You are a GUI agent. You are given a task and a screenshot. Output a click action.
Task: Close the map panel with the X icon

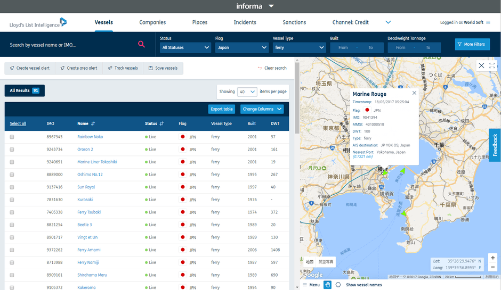tap(481, 65)
